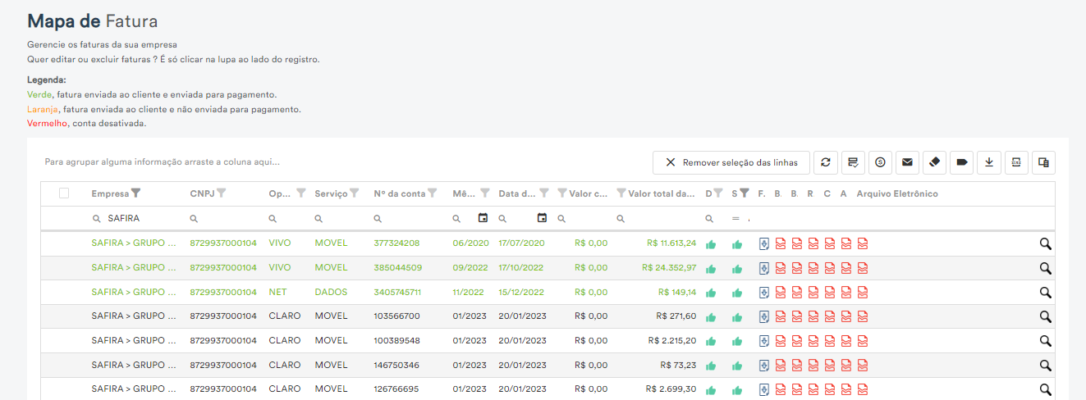Open magnifier for account 385044509 row
The image size is (1086, 400).
[x=1045, y=268]
